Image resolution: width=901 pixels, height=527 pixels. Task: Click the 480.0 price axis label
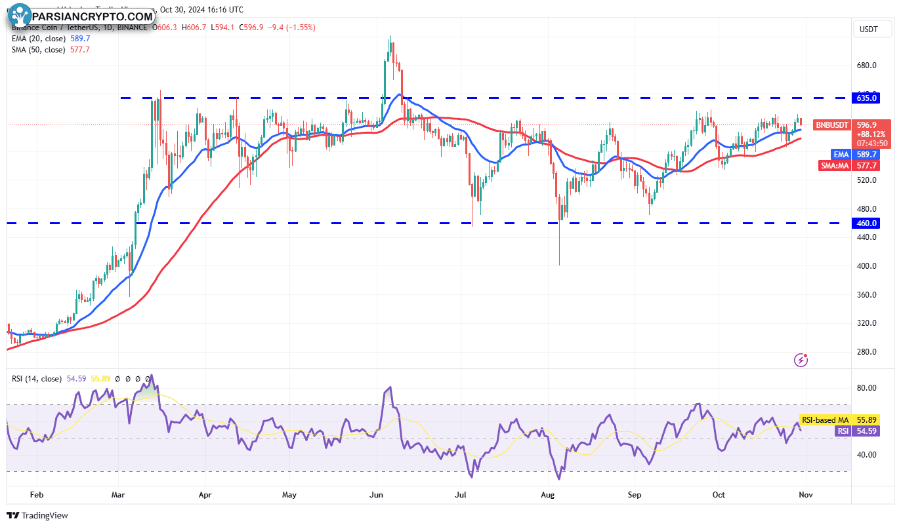pos(866,209)
